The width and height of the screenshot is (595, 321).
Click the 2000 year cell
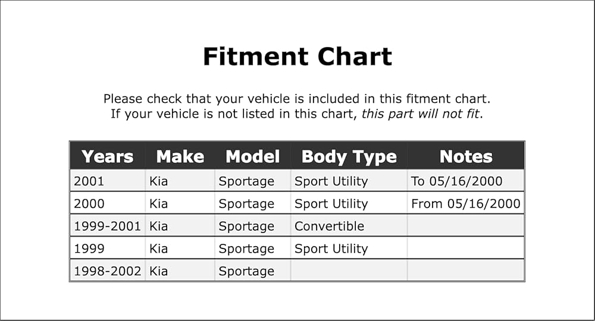tap(107, 203)
